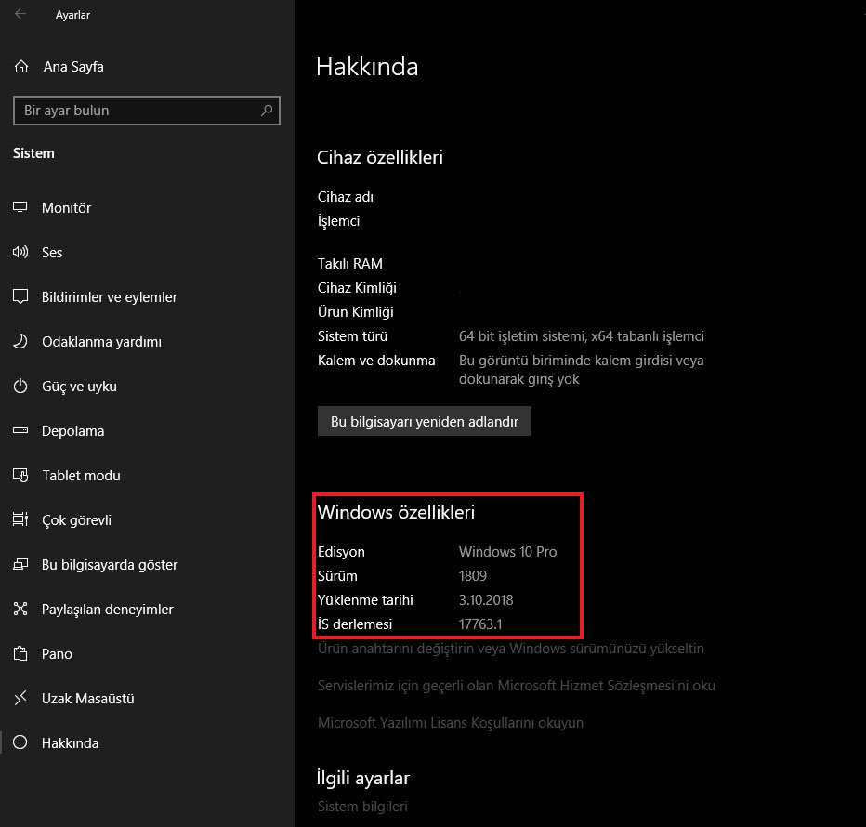The height and width of the screenshot is (827, 866).
Task: Click the Odaklanma yardımı moon icon
Action: click(20, 342)
